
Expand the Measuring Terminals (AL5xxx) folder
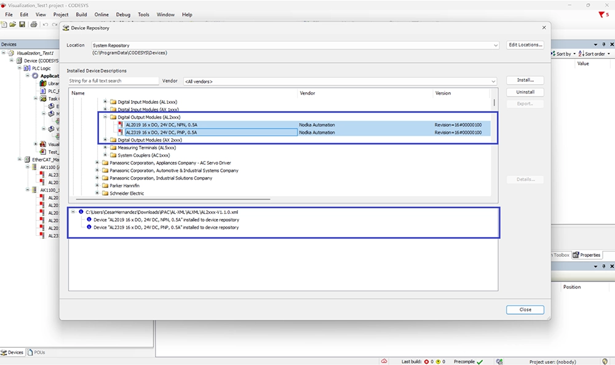(x=105, y=147)
